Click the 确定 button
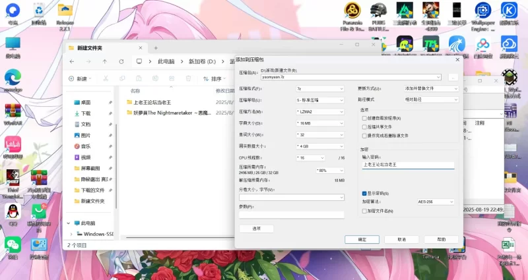 (362, 240)
